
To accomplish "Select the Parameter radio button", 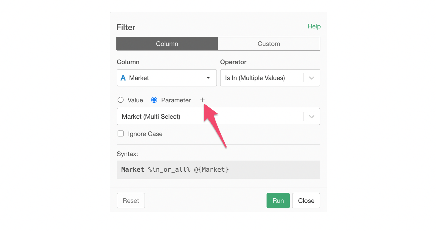I will (x=154, y=100).
